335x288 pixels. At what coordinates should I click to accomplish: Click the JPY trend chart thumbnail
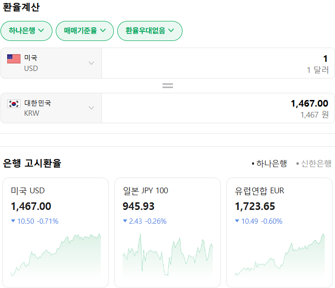[167, 255]
